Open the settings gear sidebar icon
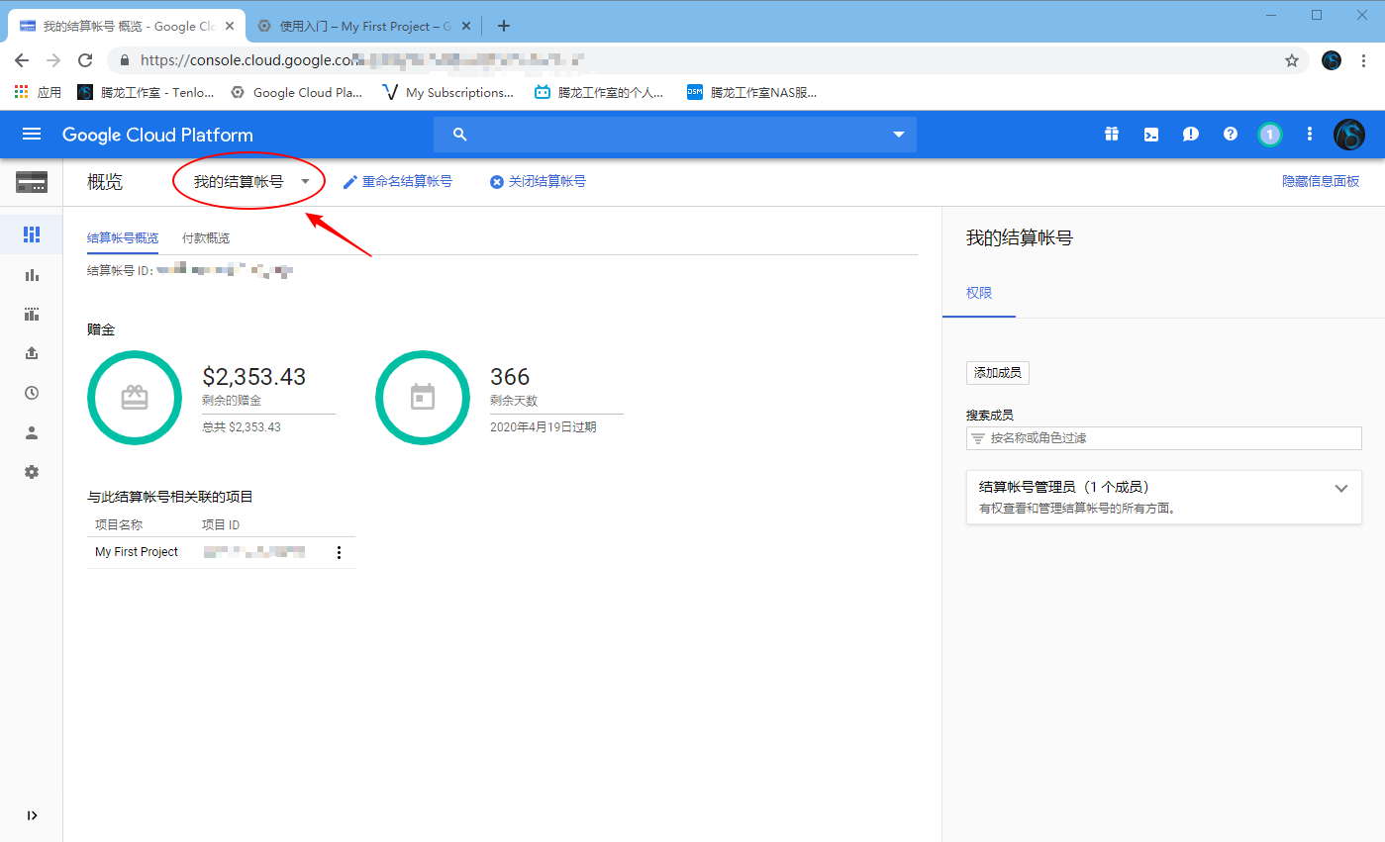This screenshot has height=842, width=1385. (32, 472)
